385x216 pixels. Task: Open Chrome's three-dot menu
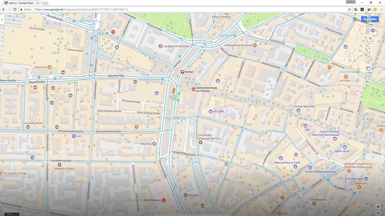point(381,9)
